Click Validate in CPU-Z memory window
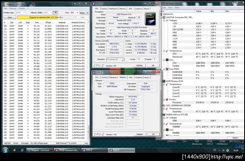 click(x=140, y=134)
